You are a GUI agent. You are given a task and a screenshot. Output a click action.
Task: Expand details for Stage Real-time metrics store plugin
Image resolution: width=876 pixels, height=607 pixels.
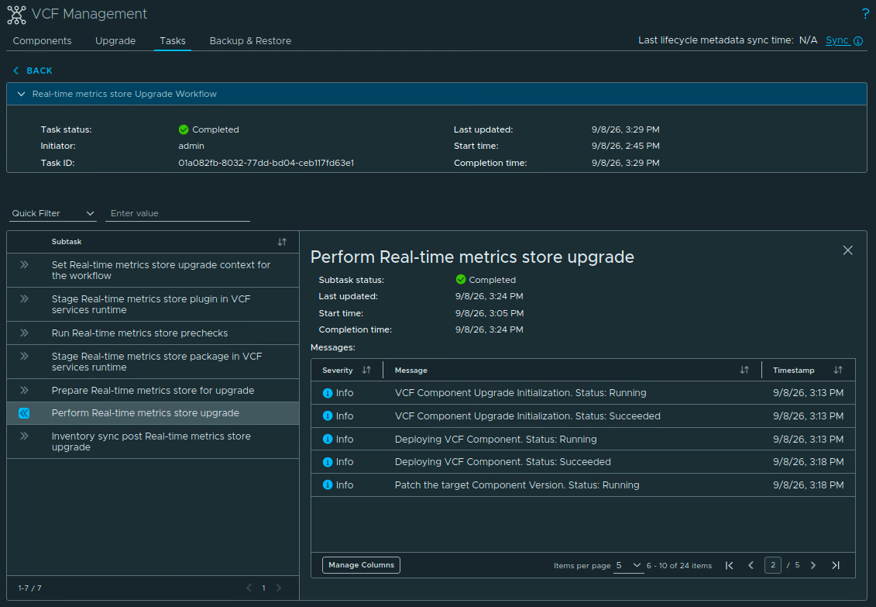click(x=24, y=299)
